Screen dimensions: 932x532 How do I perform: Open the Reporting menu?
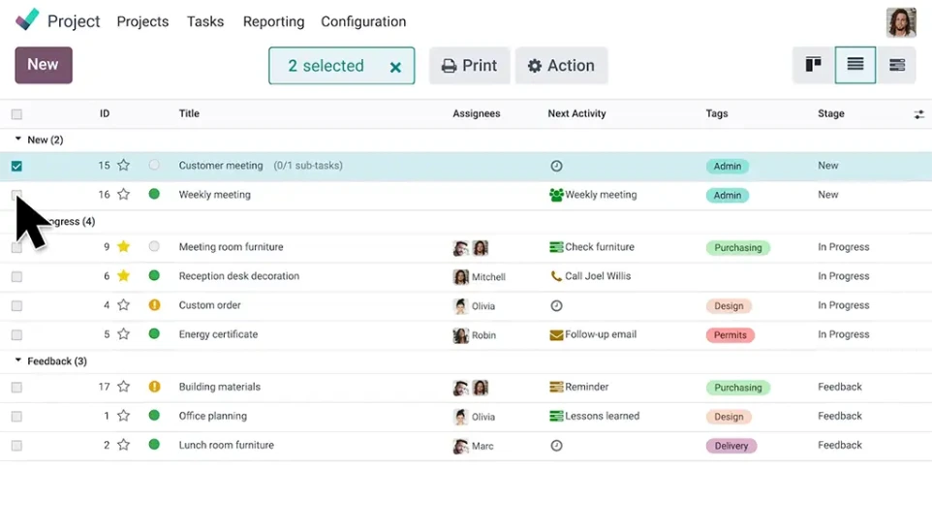273,21
